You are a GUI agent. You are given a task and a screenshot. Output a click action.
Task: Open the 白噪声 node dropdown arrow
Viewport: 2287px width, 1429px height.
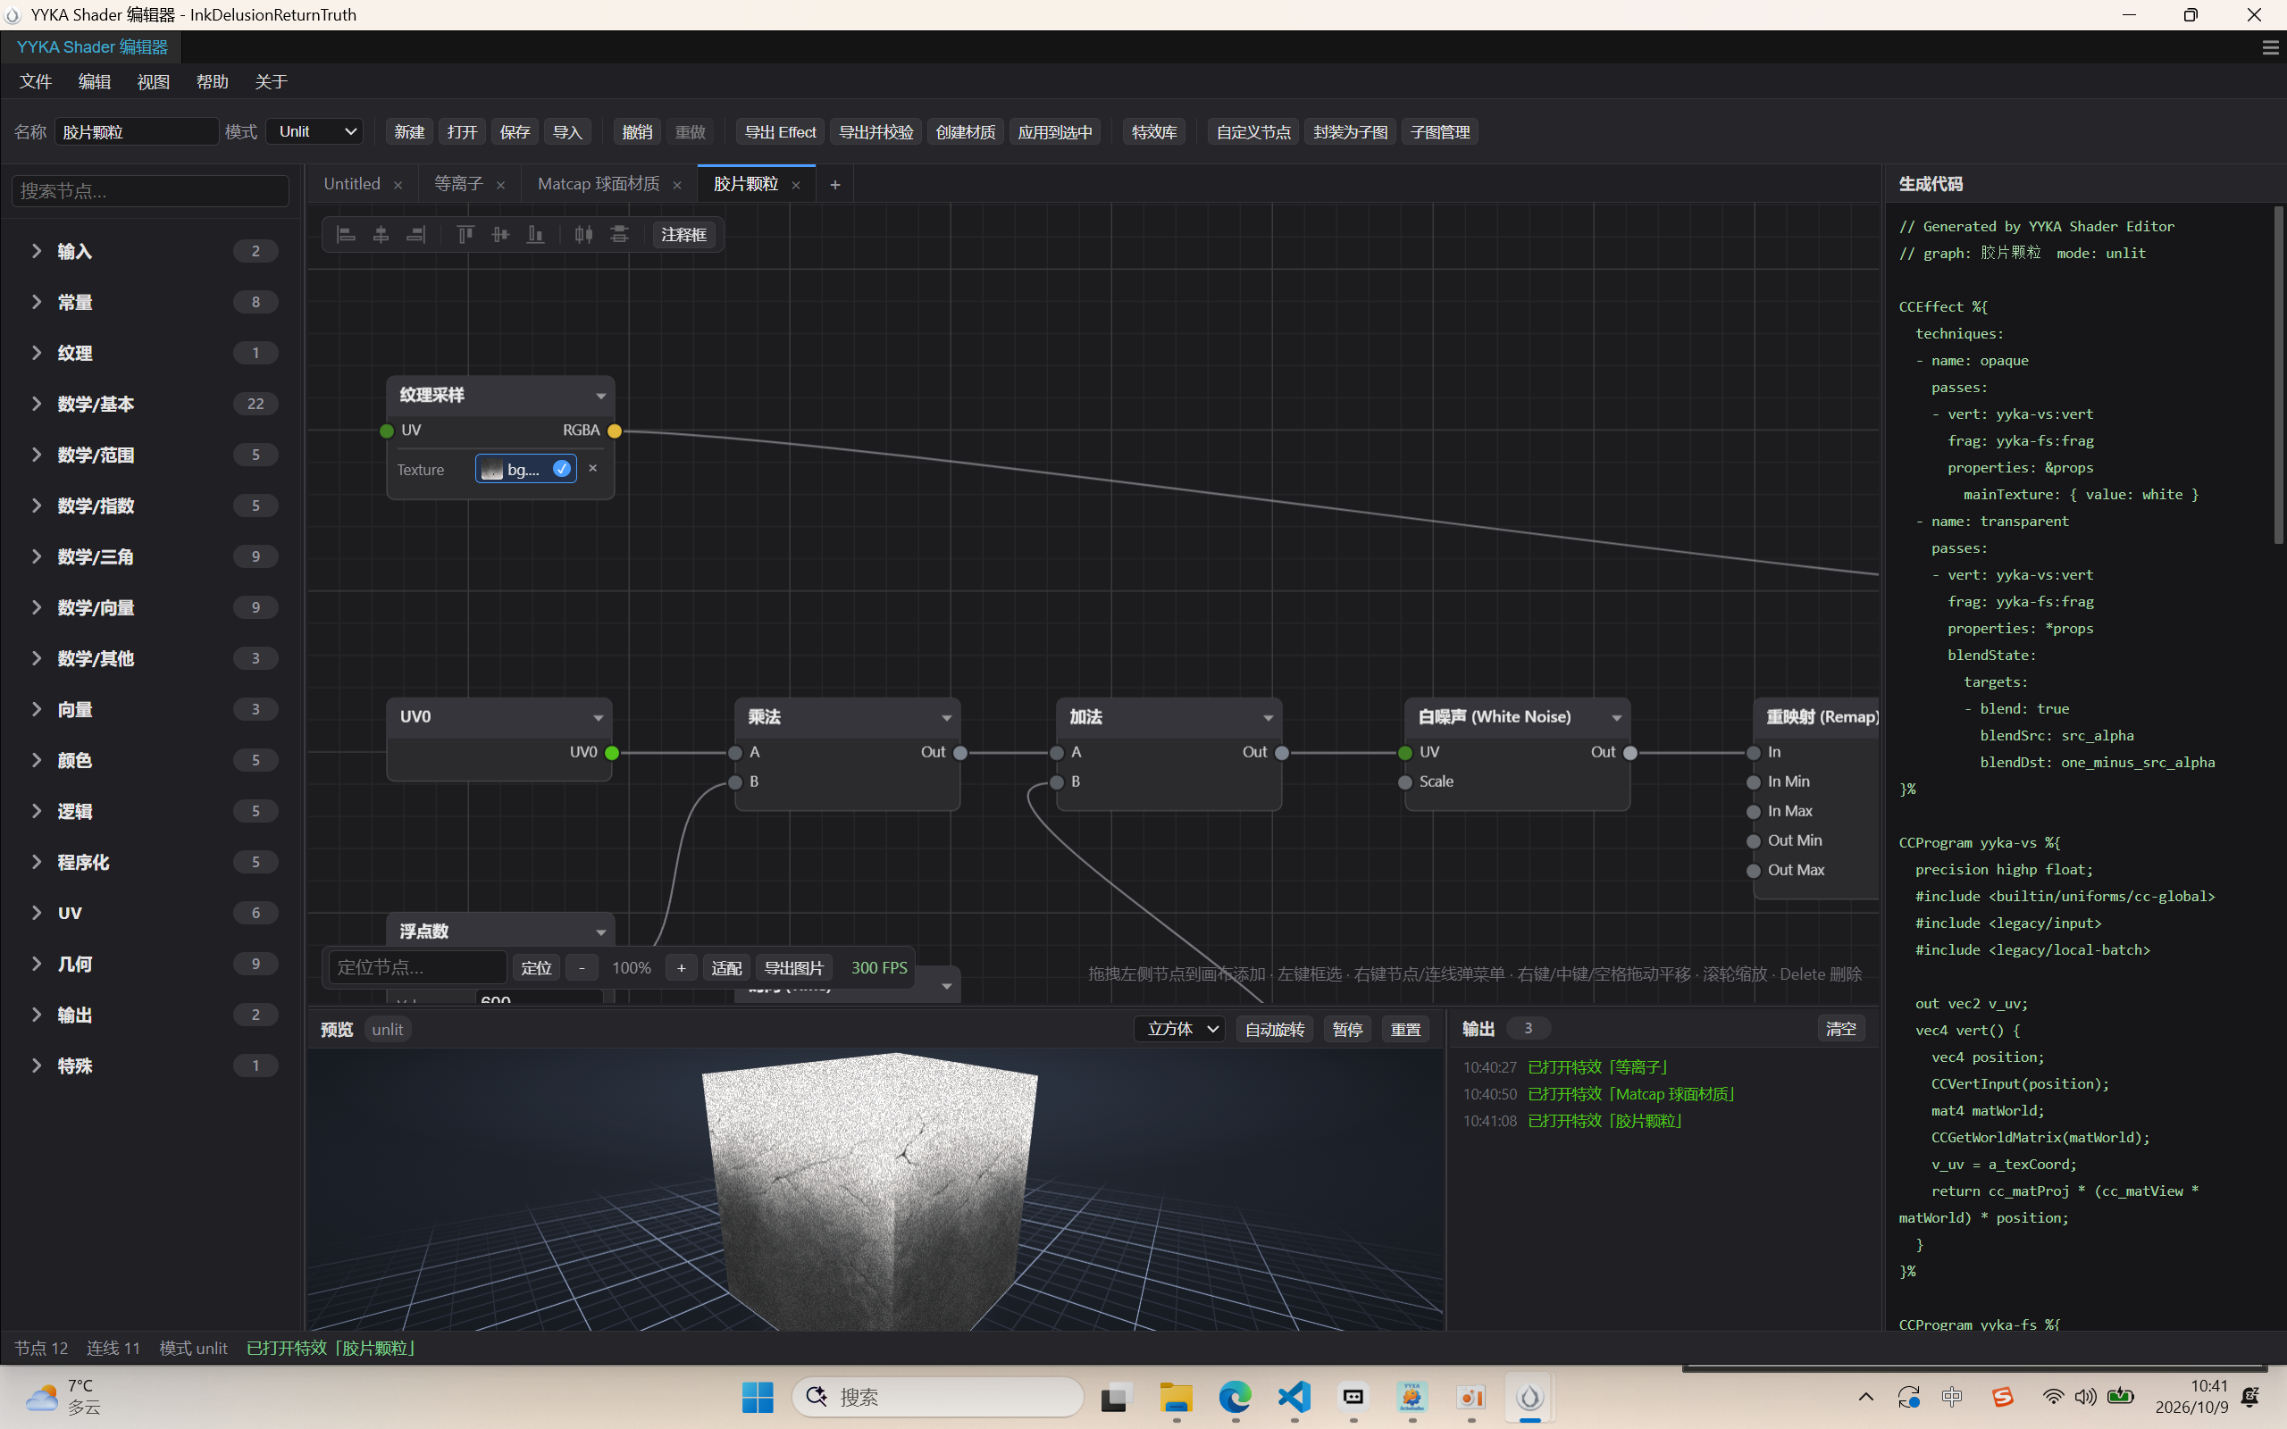[x=1616, y=718]
